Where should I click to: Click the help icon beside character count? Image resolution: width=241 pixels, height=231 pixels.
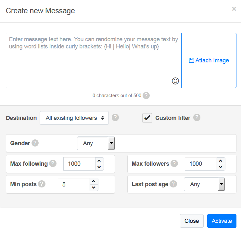[146, 96]
